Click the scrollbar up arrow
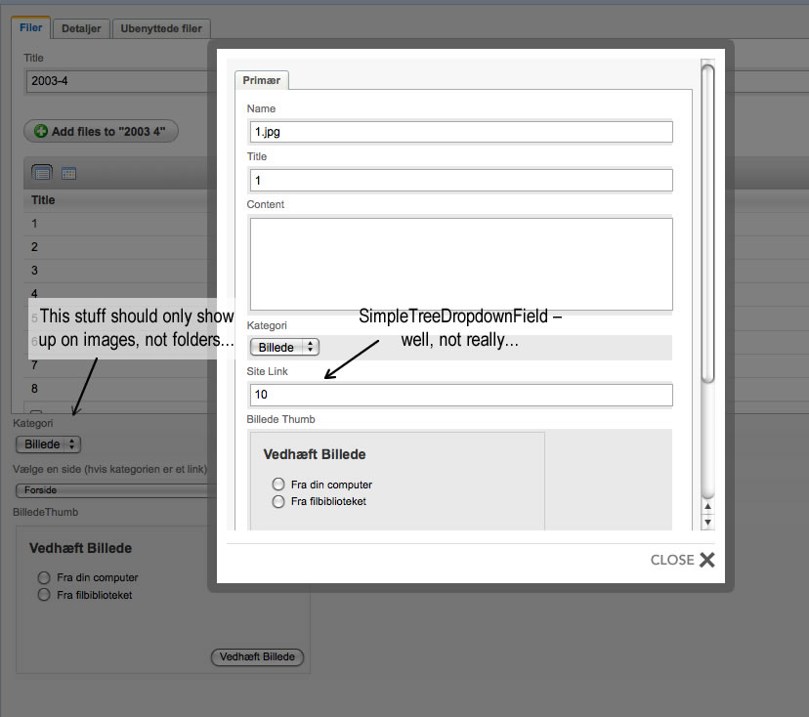Screen dimensions: 809x717 (x=707, y=506)
